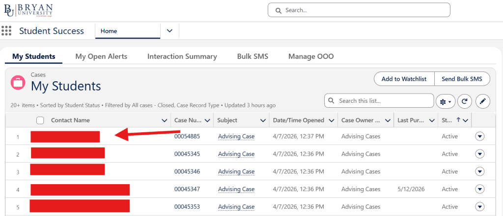Image resolution: width=503 pixels, height=216 pixels.
Task: Open Student Status column dropdown
Action: [465, 120]
